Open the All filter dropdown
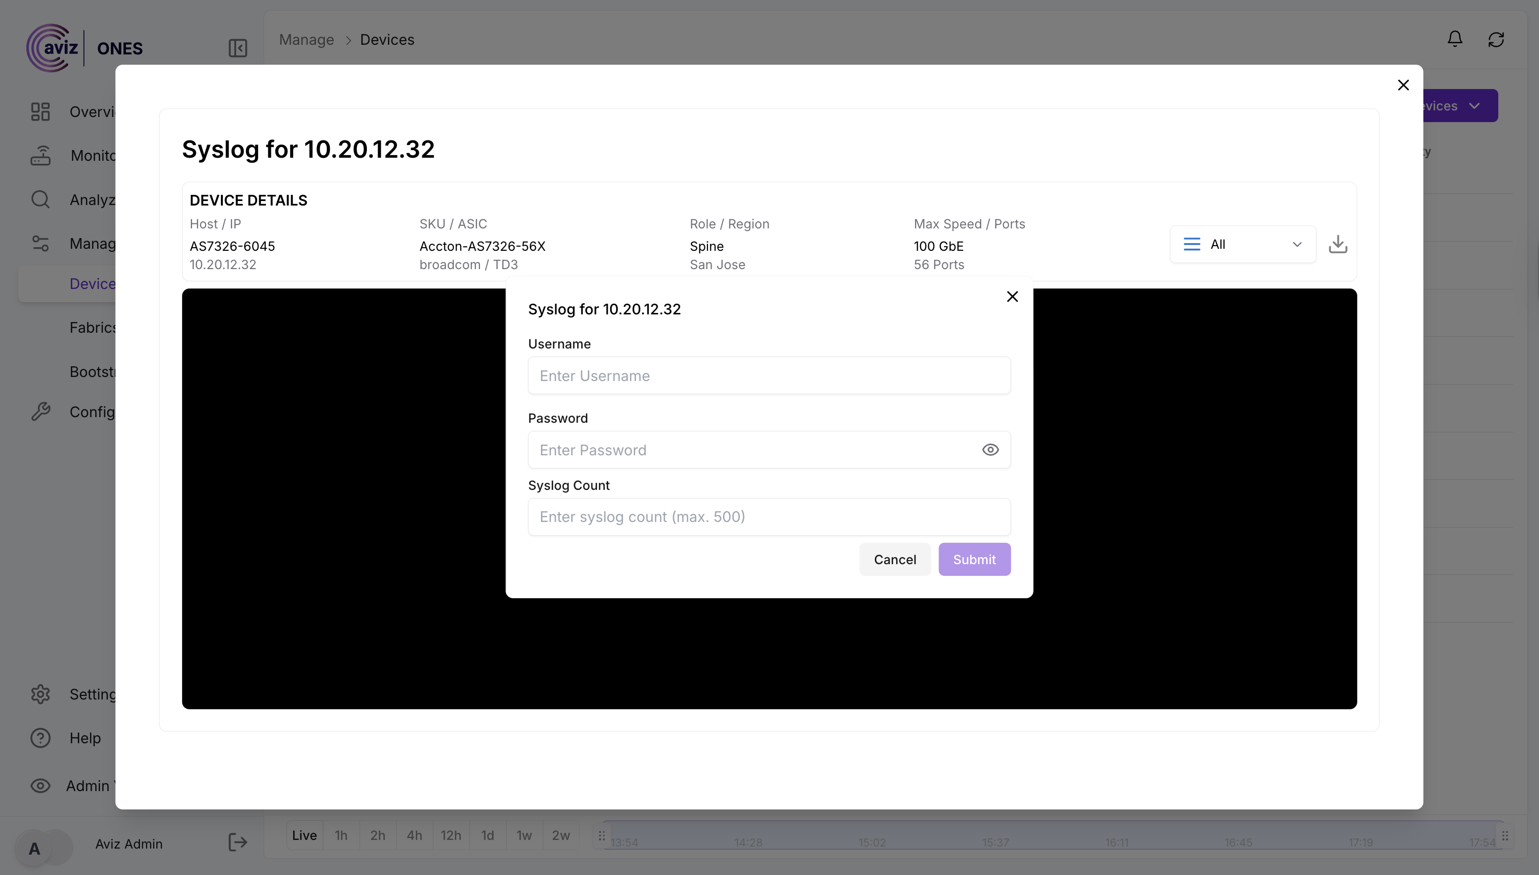 pos(1243,245)
